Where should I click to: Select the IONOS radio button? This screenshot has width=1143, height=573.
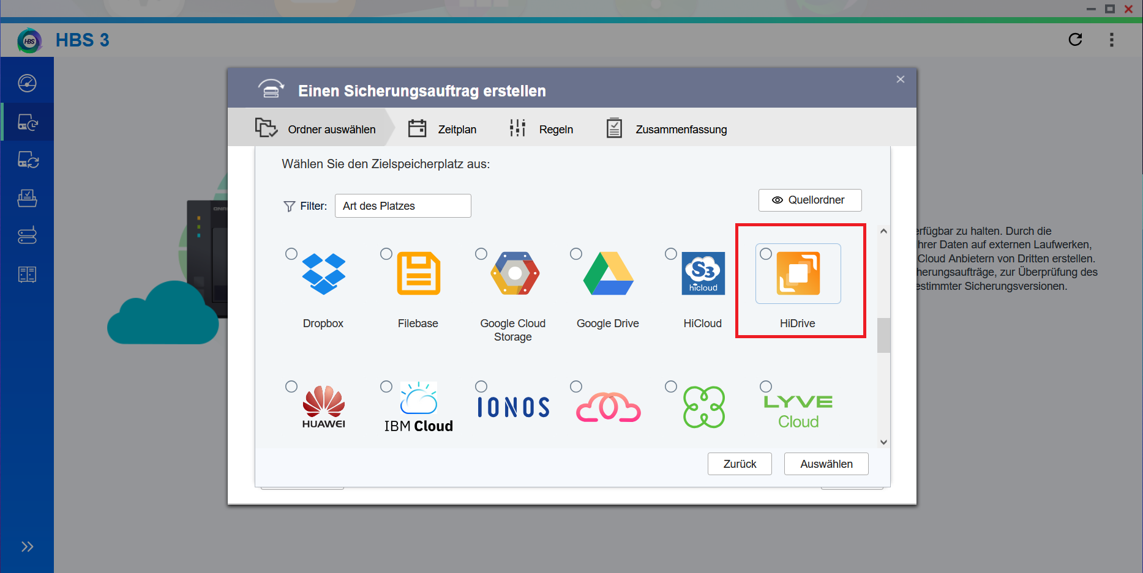point(481,386)
